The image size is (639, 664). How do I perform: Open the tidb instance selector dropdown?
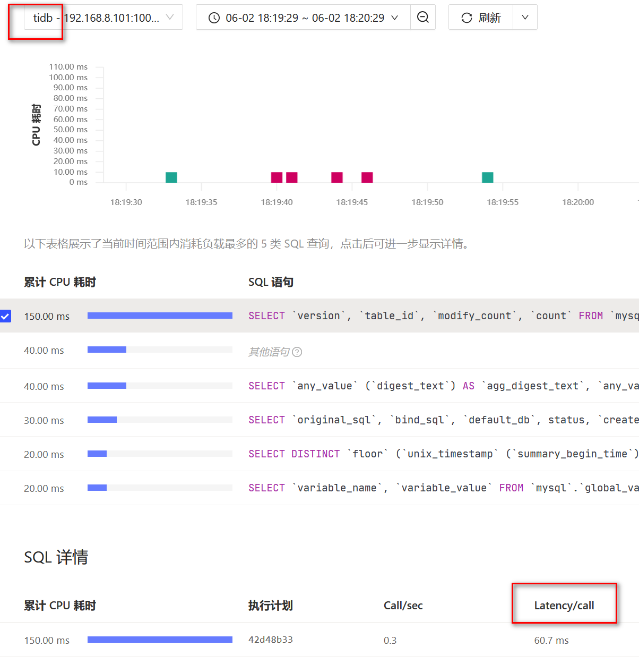pos(103,18)
